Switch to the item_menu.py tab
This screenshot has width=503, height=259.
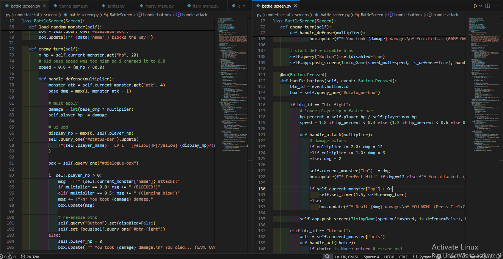[x=205, y=6]
